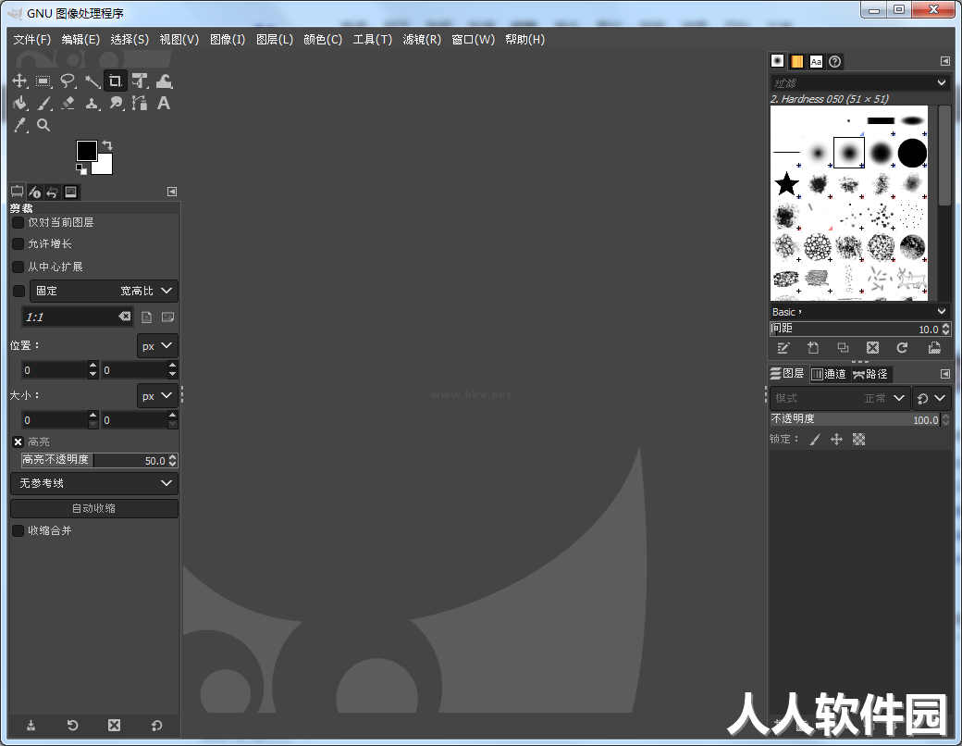Set landscape orientation for fixed ratio
The width and height of the screenshot is (962, 746).
click(x=167, y=317)
